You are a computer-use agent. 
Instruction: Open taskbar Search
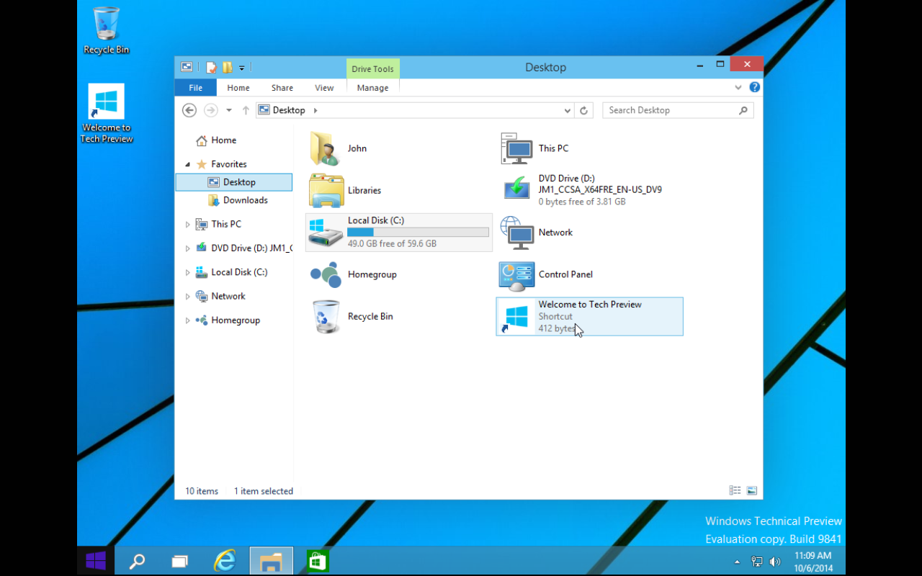pyautogui.click(x=137, y=560)
